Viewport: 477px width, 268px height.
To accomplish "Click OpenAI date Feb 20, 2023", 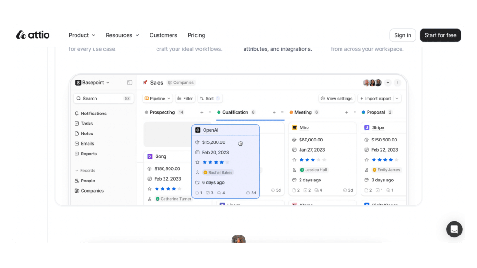I will tap(215, 152).
